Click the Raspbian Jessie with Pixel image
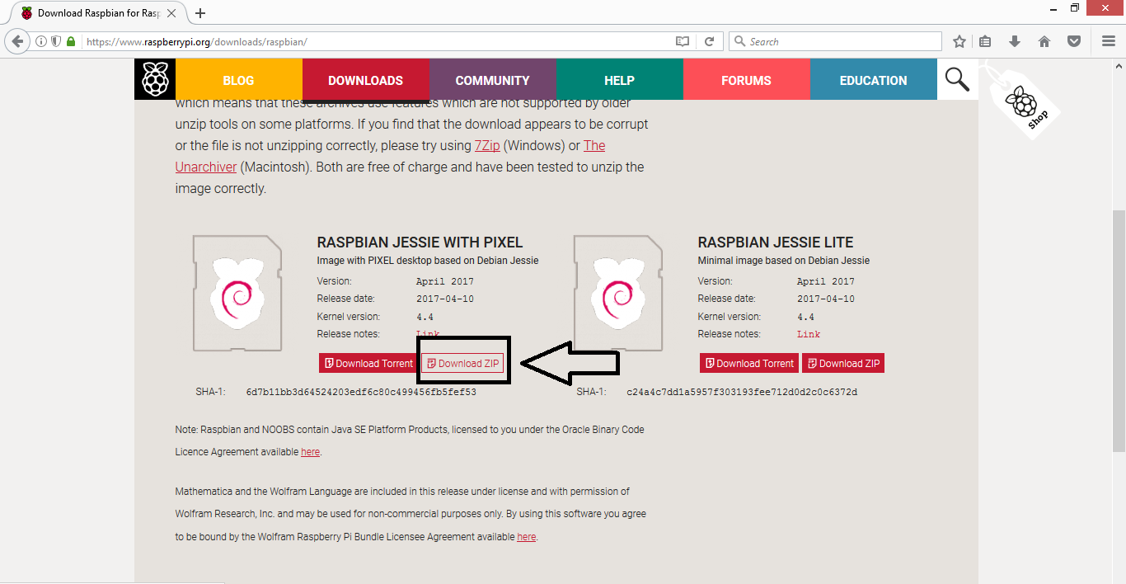 coord(237,293)
